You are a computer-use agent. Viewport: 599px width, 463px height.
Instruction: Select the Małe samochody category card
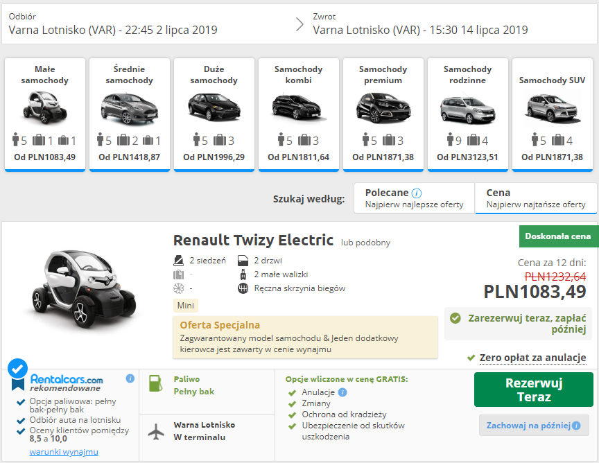(44, 114)
